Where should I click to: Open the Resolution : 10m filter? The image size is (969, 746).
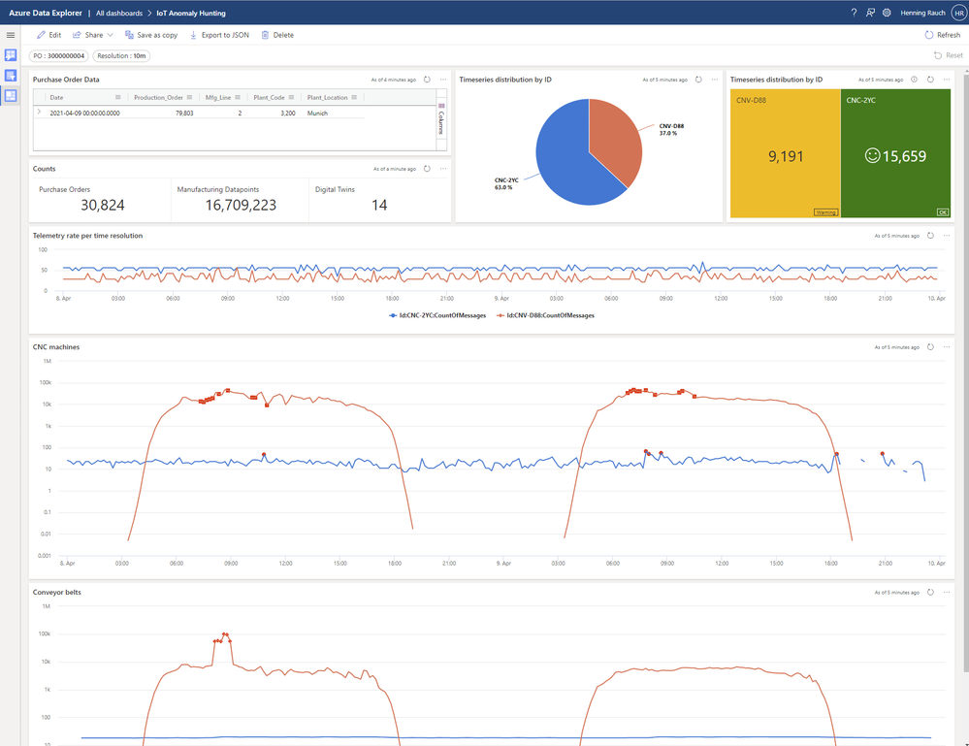(x=122, y=55)
